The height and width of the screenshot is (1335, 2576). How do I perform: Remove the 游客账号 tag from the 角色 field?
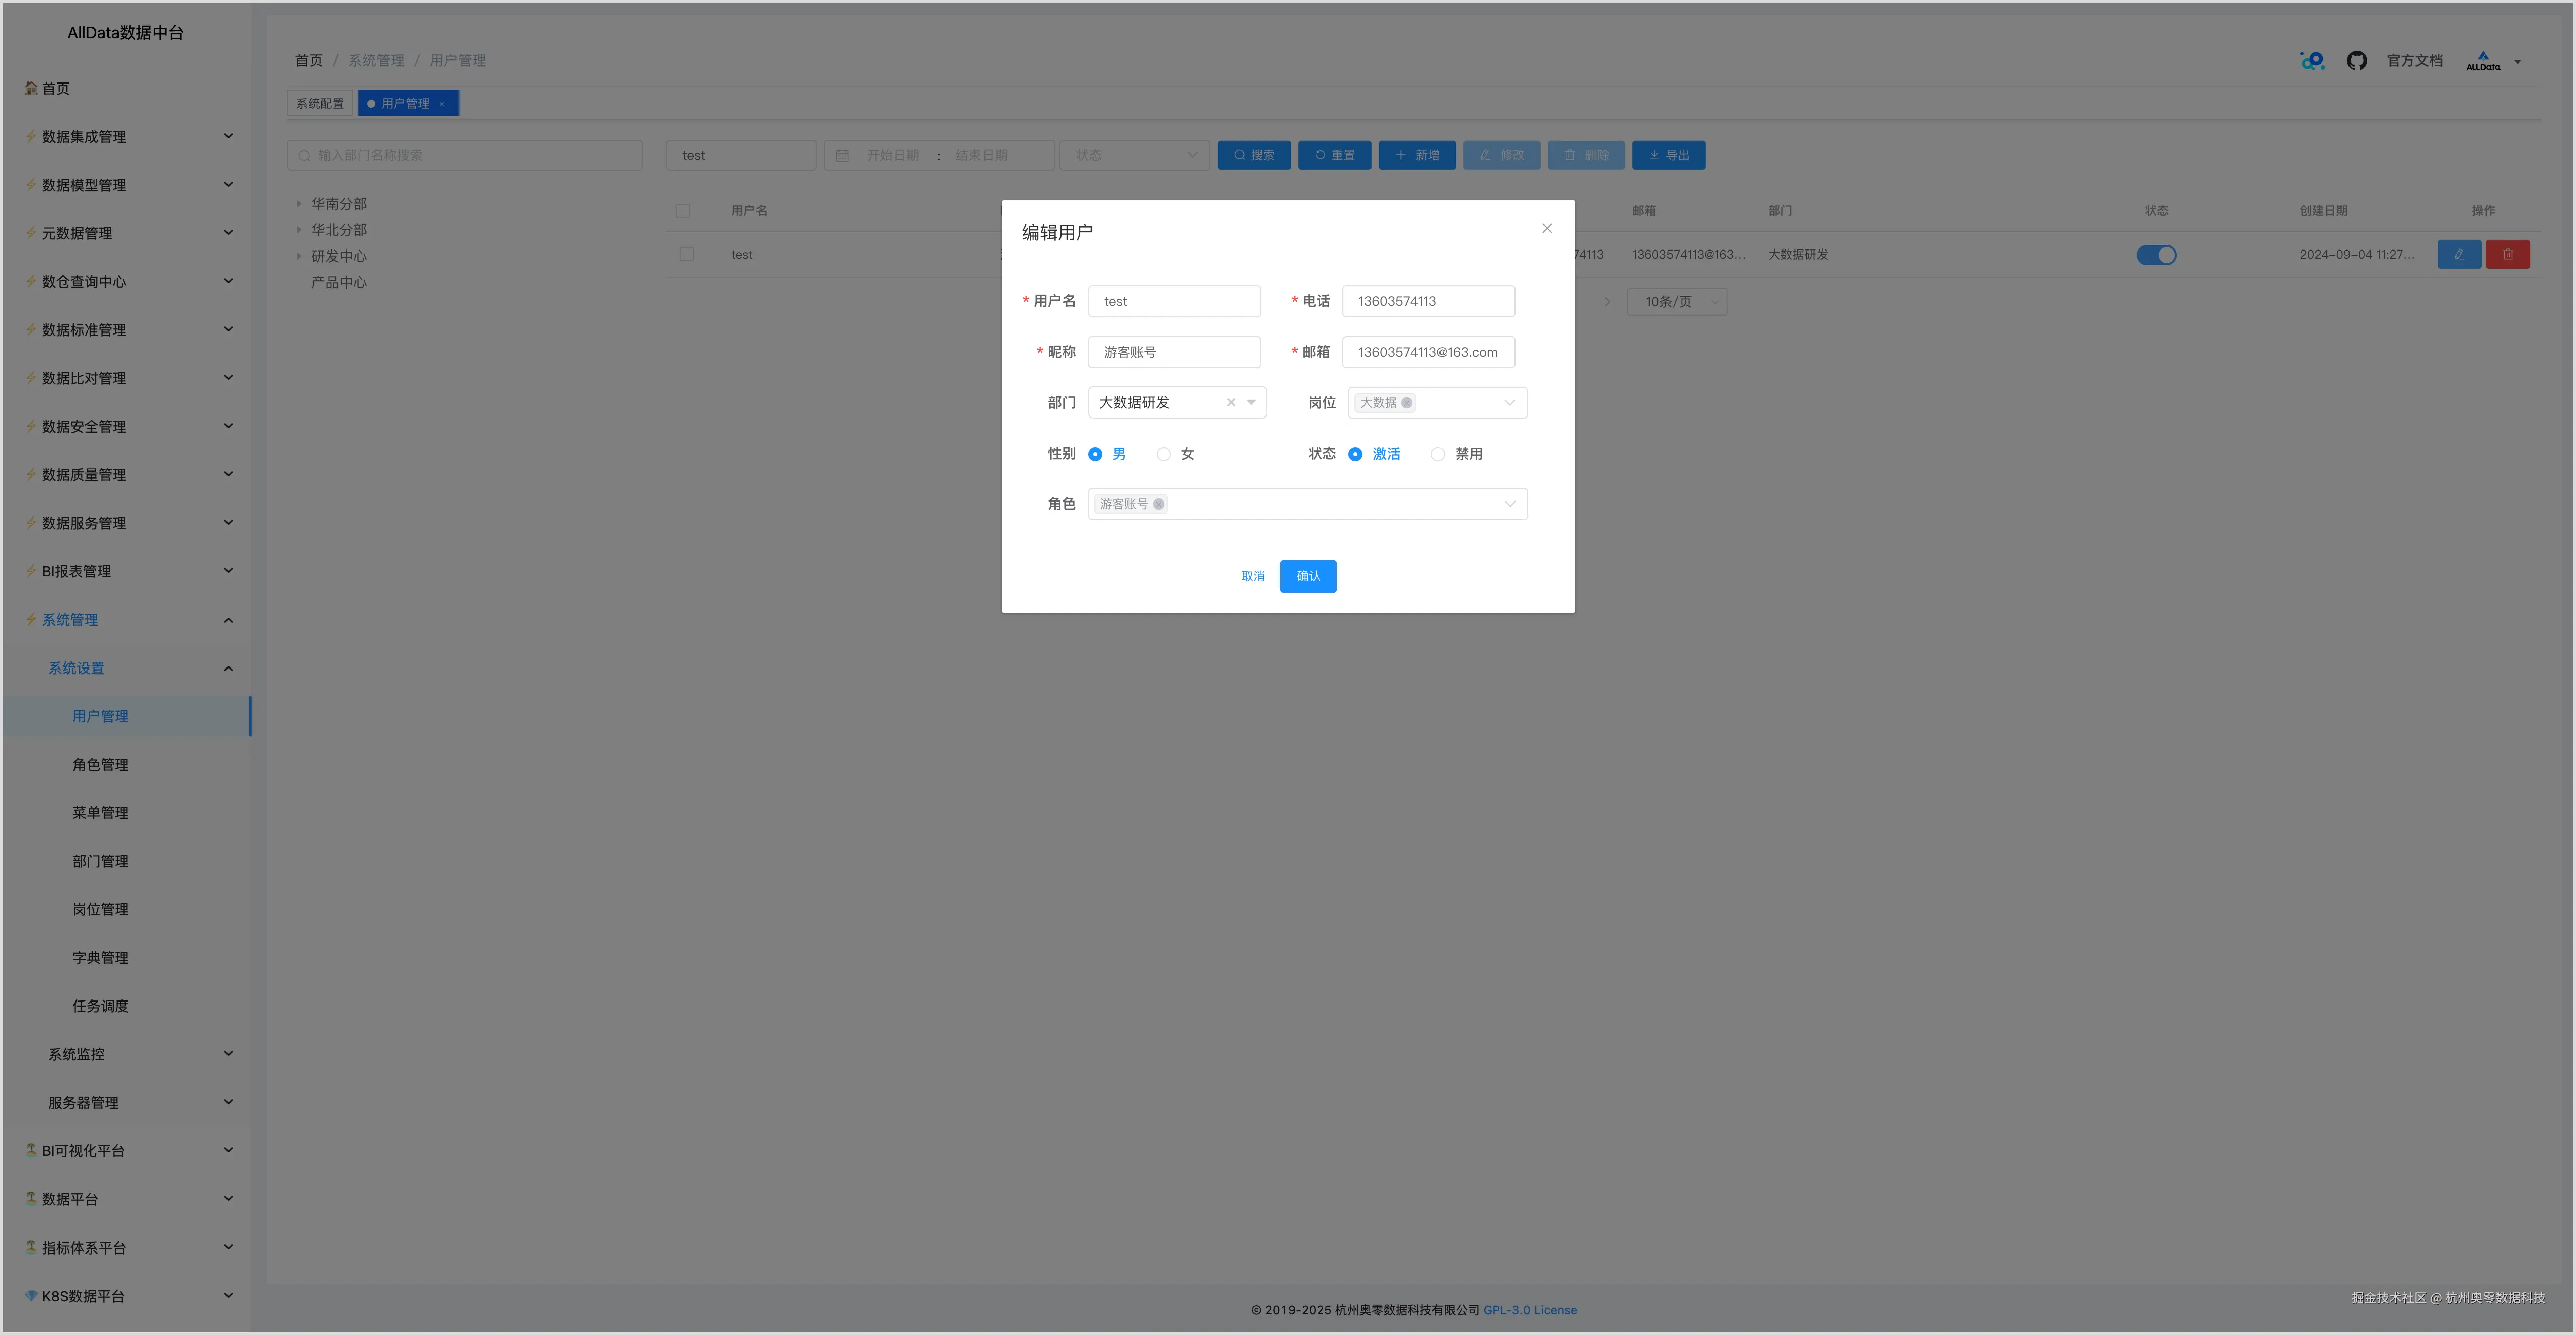point(1159,504)
